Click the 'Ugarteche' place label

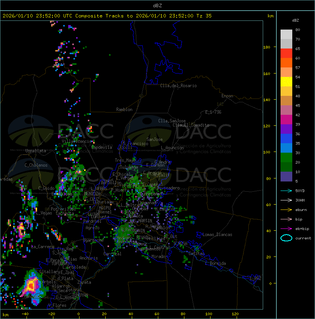94,240
